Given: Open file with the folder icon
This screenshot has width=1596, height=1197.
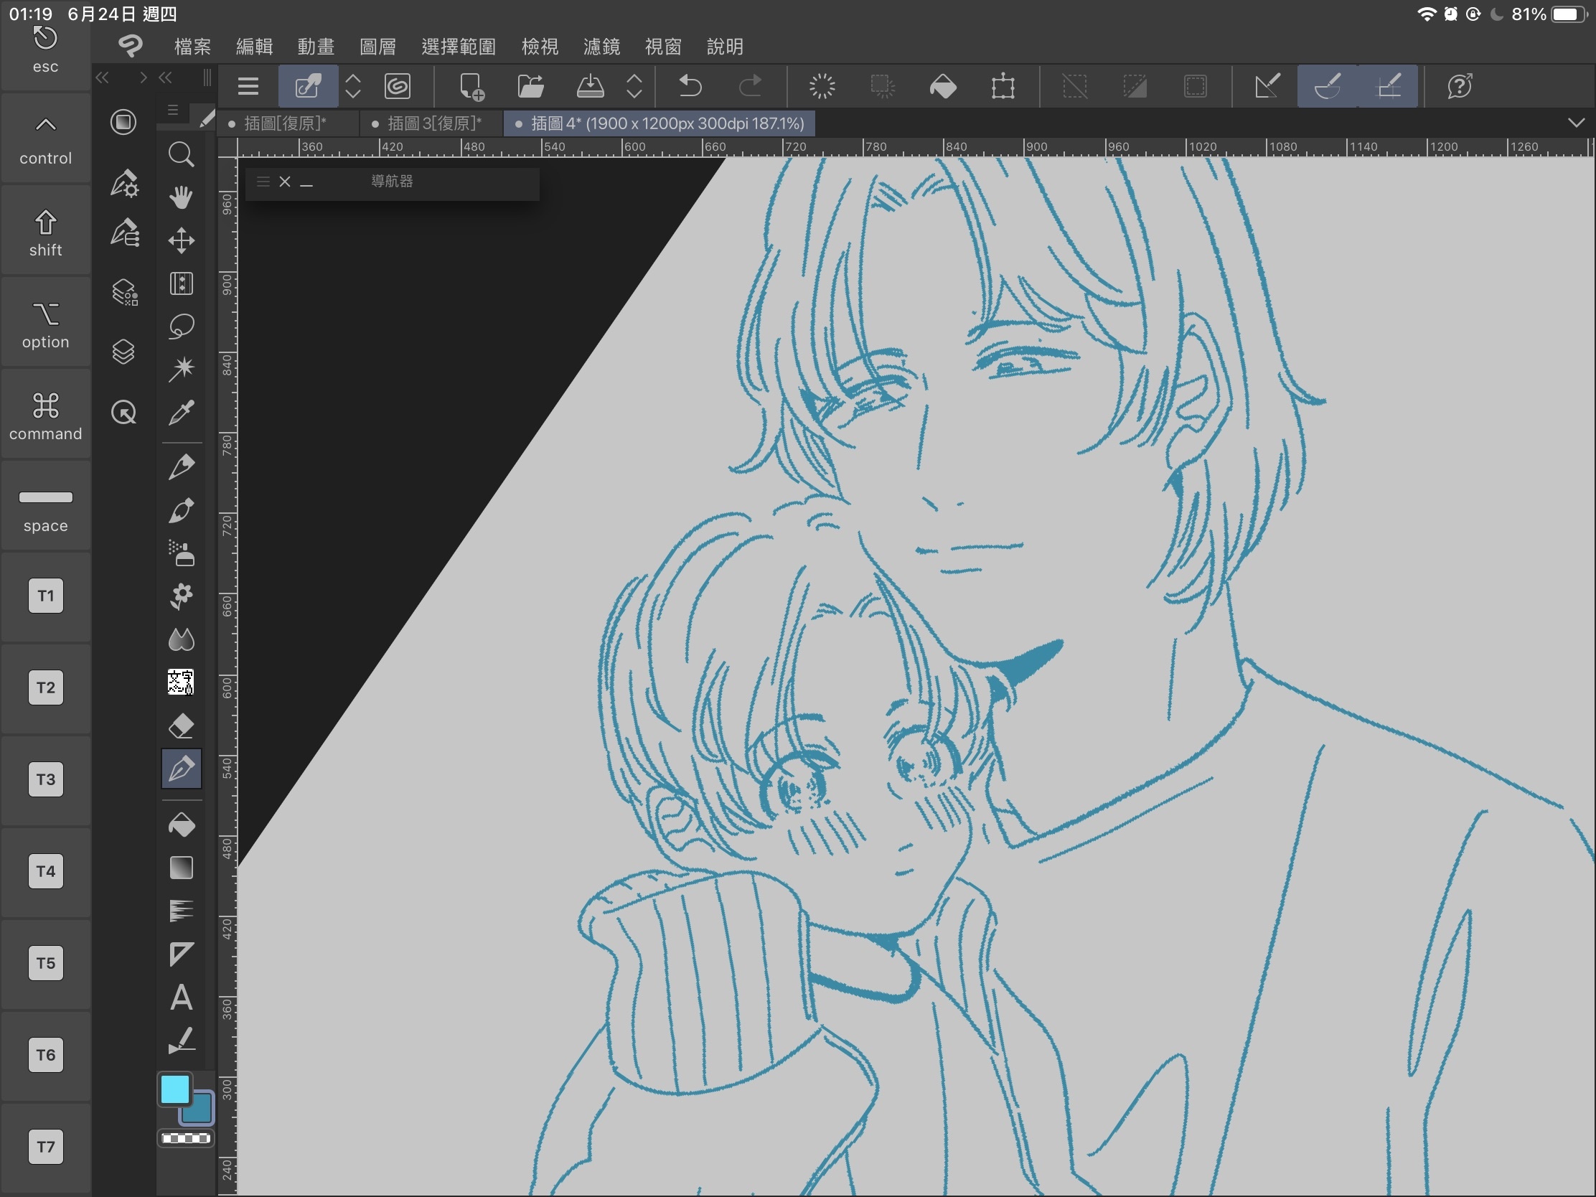Looking at the screenshot, I should click(x=531, y=87).
